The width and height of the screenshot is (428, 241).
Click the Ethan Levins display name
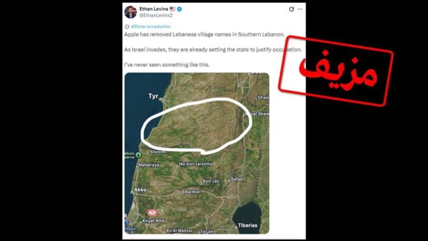tap(154, 9)
